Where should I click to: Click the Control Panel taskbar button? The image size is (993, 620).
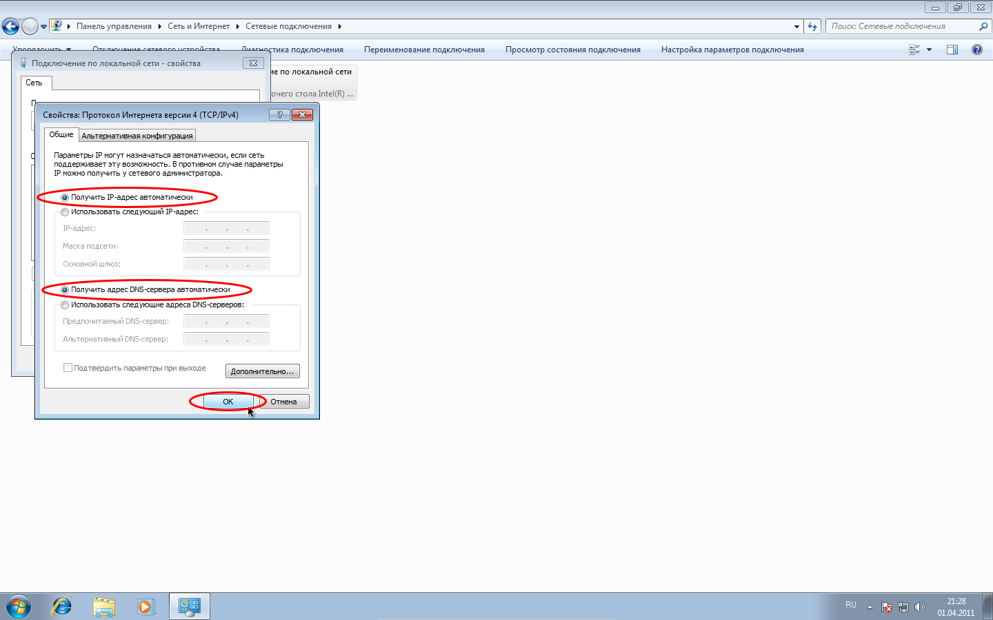pos(190,606)
